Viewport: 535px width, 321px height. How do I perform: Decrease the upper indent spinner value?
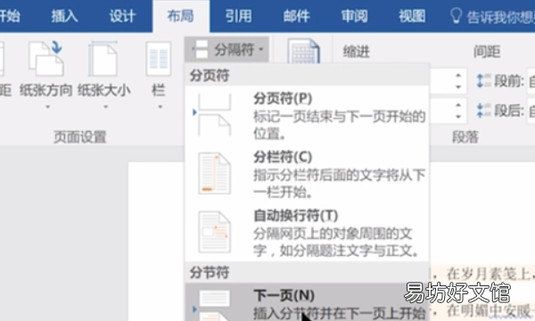[x=458, y=87]
